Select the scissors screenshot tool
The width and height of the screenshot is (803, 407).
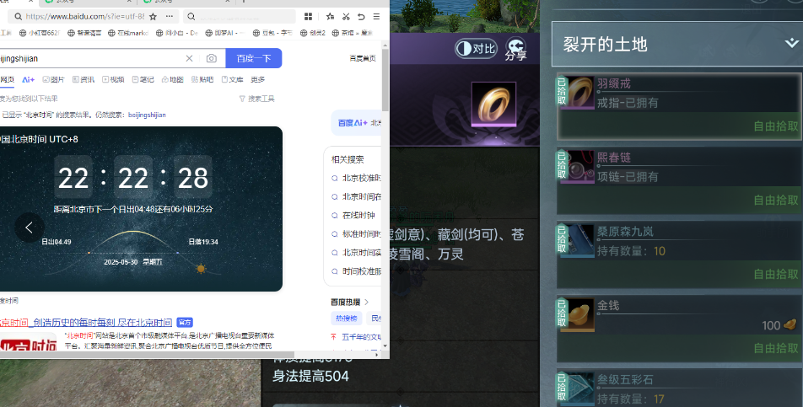(x=346, y=16)
